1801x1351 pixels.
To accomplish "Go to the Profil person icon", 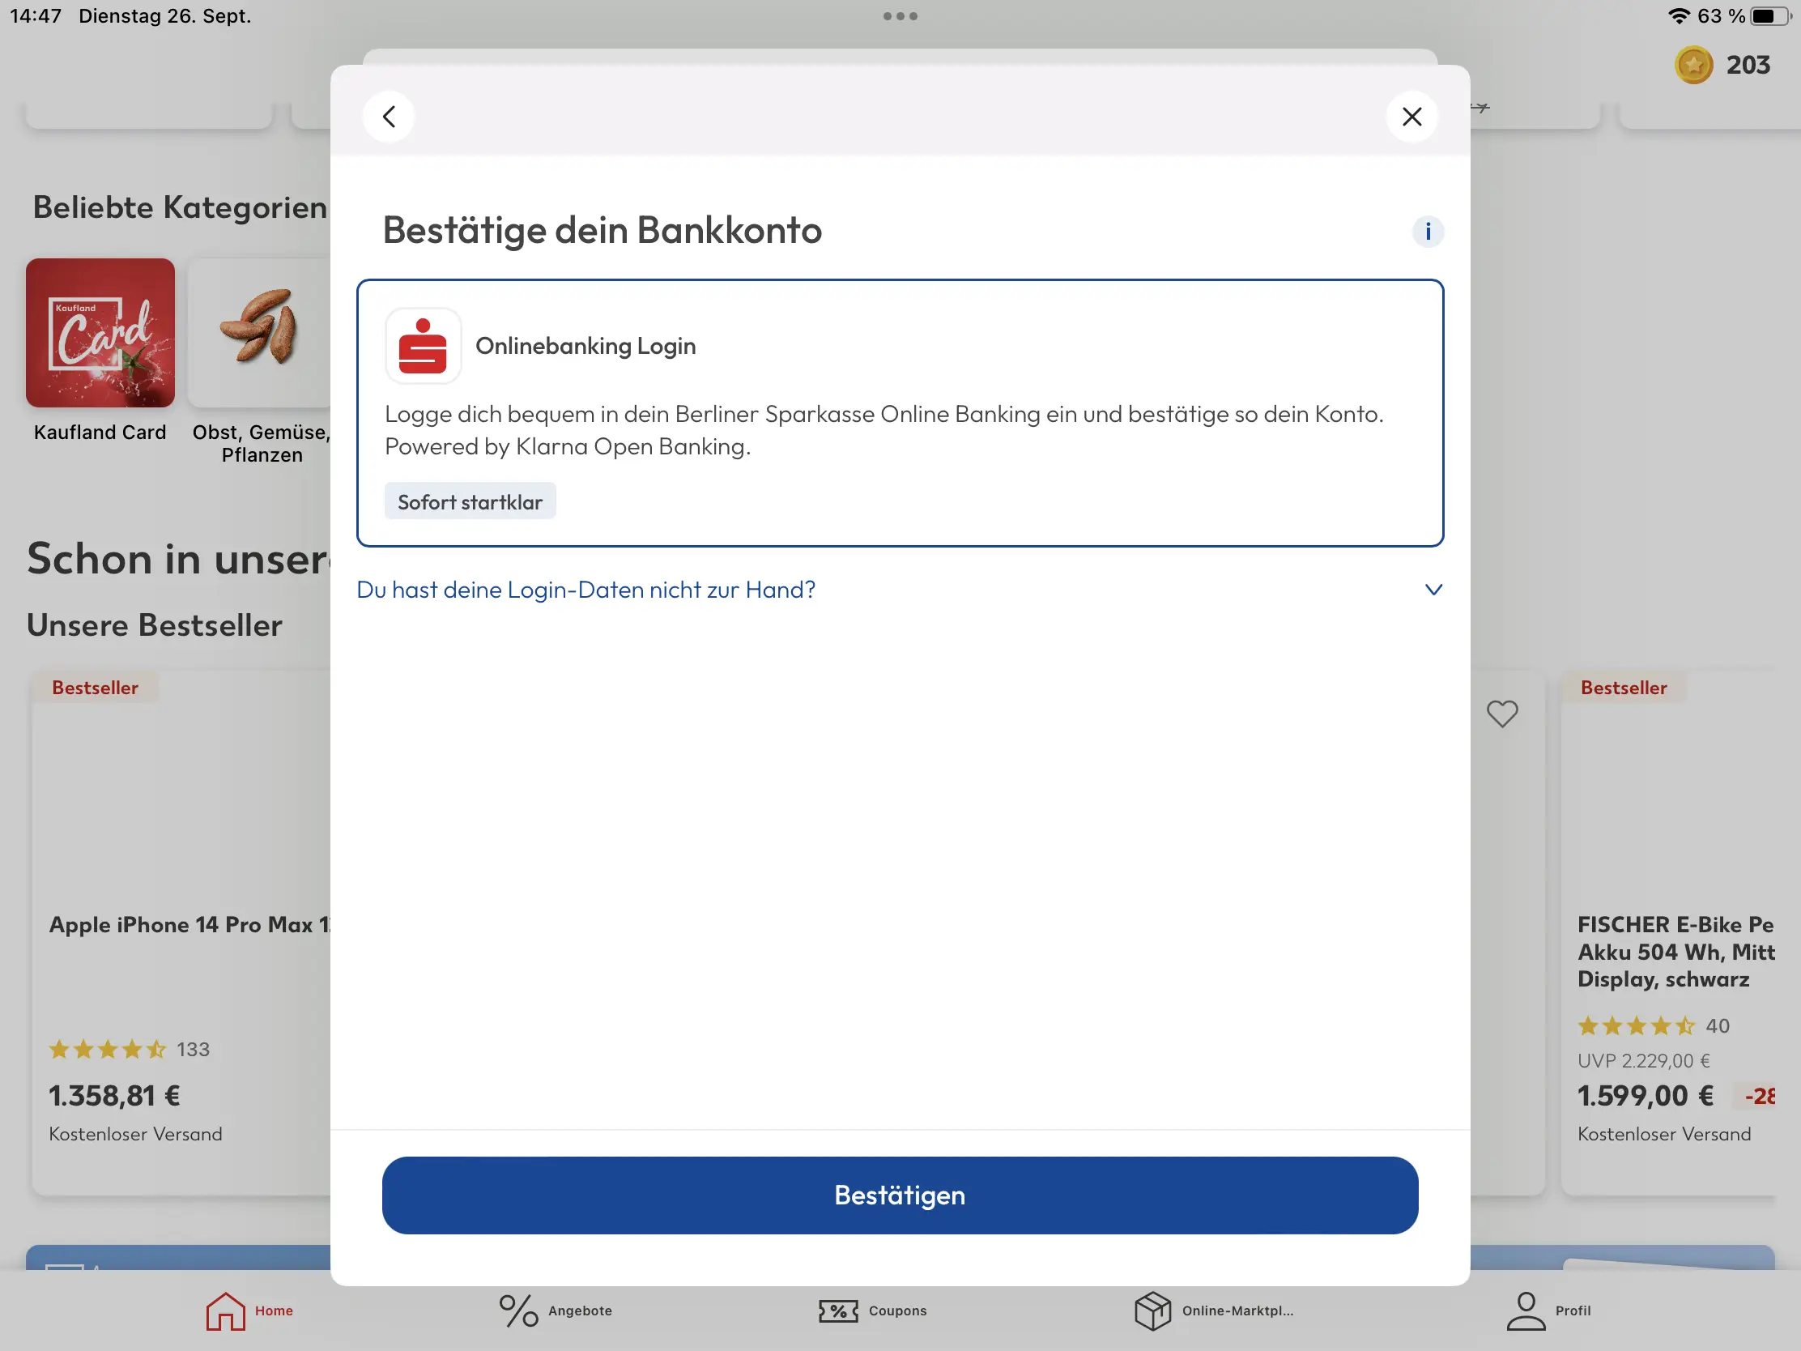I will click(1525, 1311).
